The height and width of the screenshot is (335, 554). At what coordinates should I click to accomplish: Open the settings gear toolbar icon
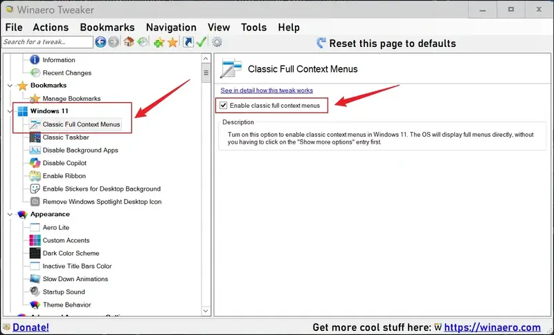tap(217, 42)
